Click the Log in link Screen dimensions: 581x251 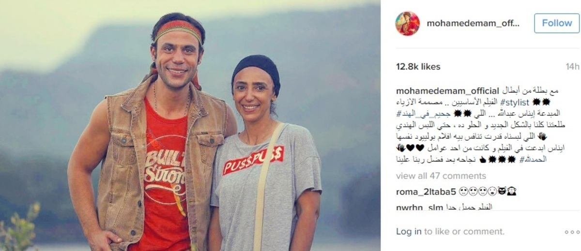(x=409, y=232)
